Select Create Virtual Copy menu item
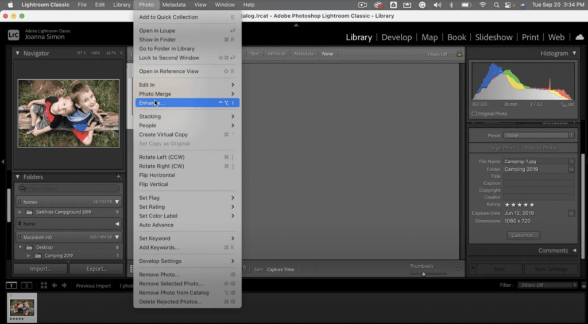The width and height of the screenshot is (588, 324). tap(187, 134)
